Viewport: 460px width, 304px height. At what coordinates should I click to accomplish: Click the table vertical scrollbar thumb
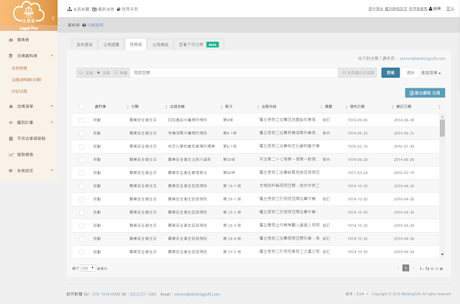coord(443,128)
